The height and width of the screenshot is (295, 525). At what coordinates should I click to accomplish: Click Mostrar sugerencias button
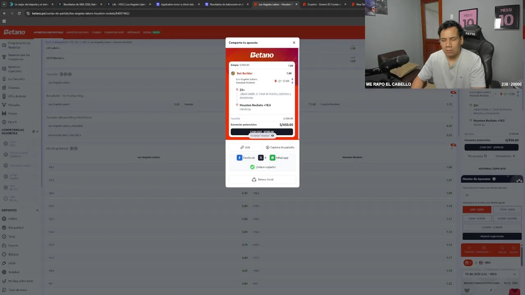click(x=492, y=236)
